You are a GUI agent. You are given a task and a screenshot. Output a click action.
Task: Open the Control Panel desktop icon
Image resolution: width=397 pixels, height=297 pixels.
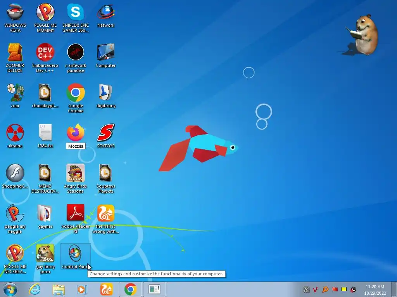point(76,256)
